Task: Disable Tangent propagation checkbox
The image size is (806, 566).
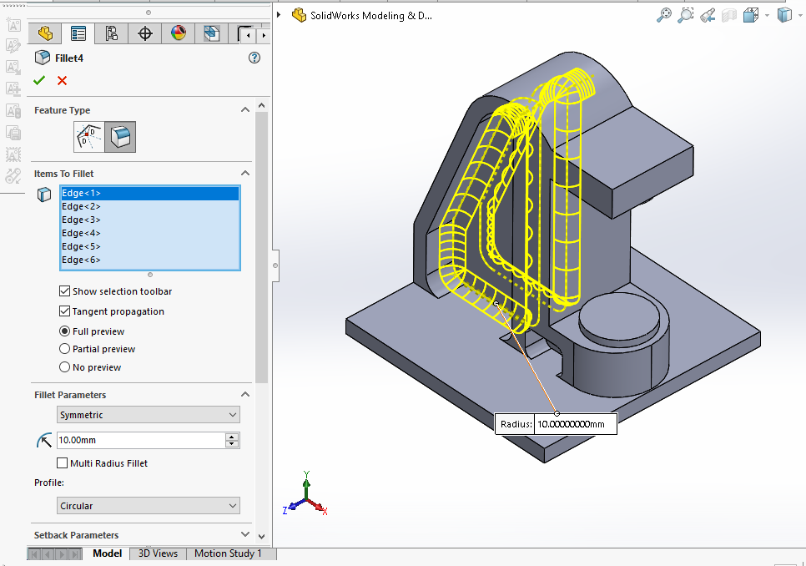Action: click(x=64, y=311)
